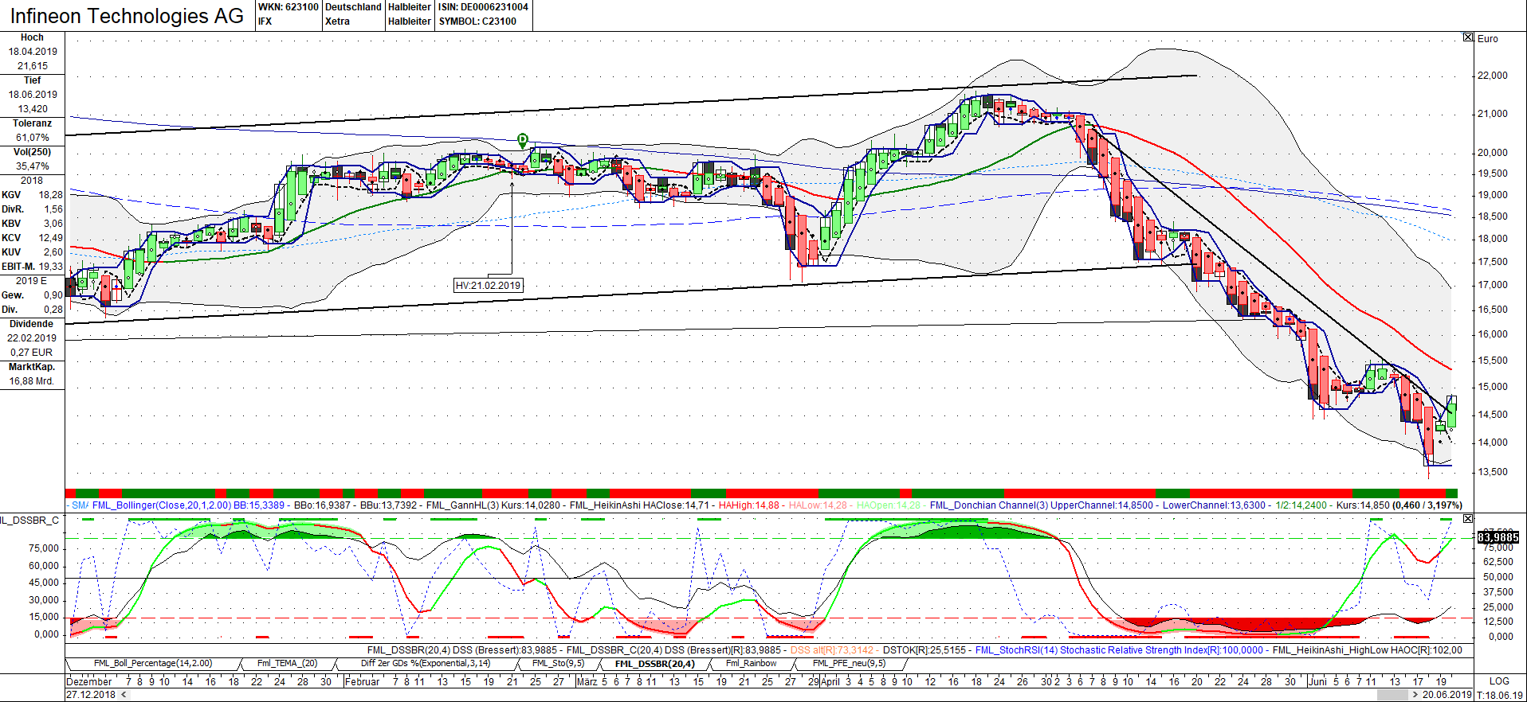This screenshot has width=1527, height=702.
Task: Click the FML_Donchian Channel(3) legend entry
Action: [x=989, y=505]
